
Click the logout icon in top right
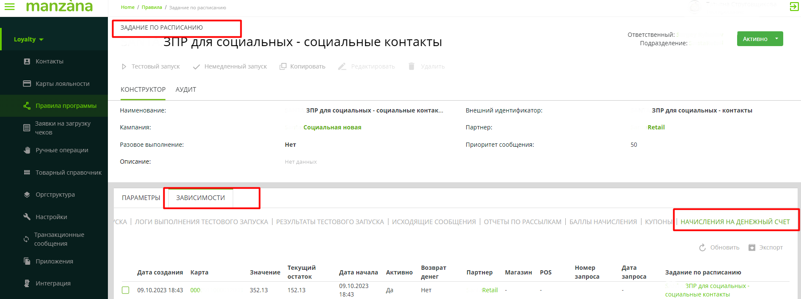[x=794, y=6]
